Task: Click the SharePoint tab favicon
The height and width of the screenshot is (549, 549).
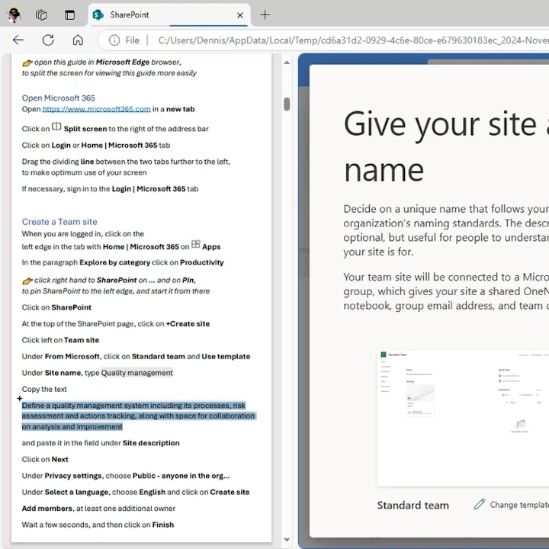Action: (98, 14)
